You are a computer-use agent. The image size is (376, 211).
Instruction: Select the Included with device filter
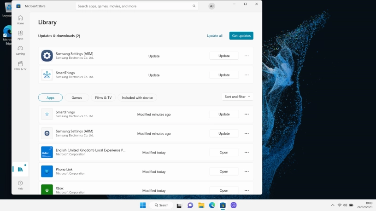137,97
